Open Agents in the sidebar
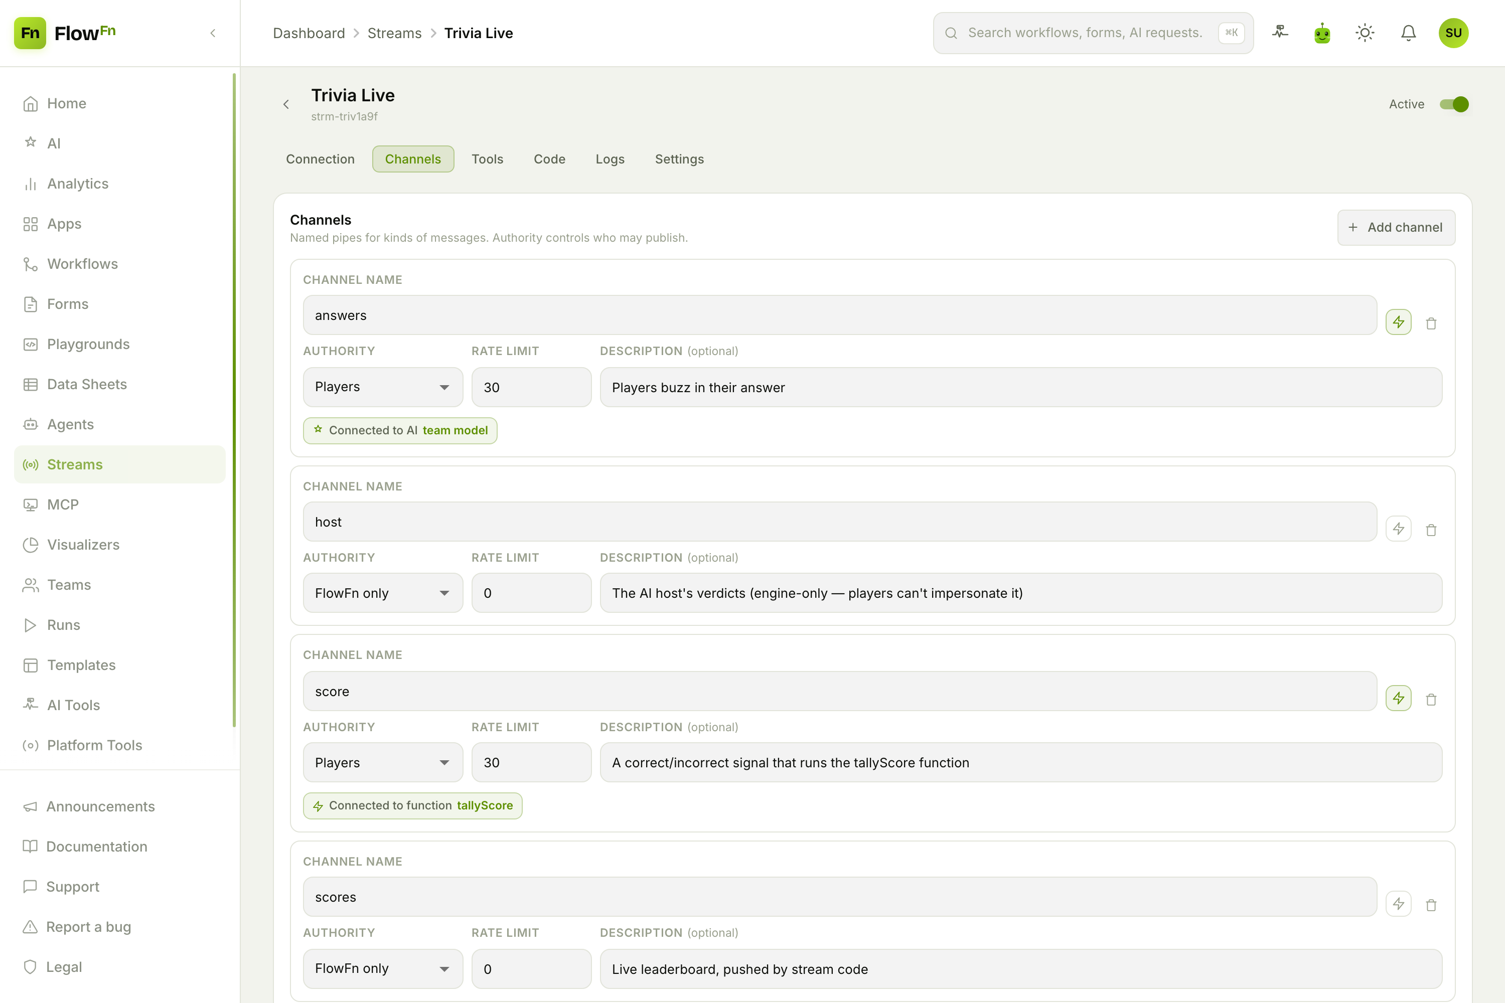The height and width of the screenshot is (1003, 1505). point(120,424)
